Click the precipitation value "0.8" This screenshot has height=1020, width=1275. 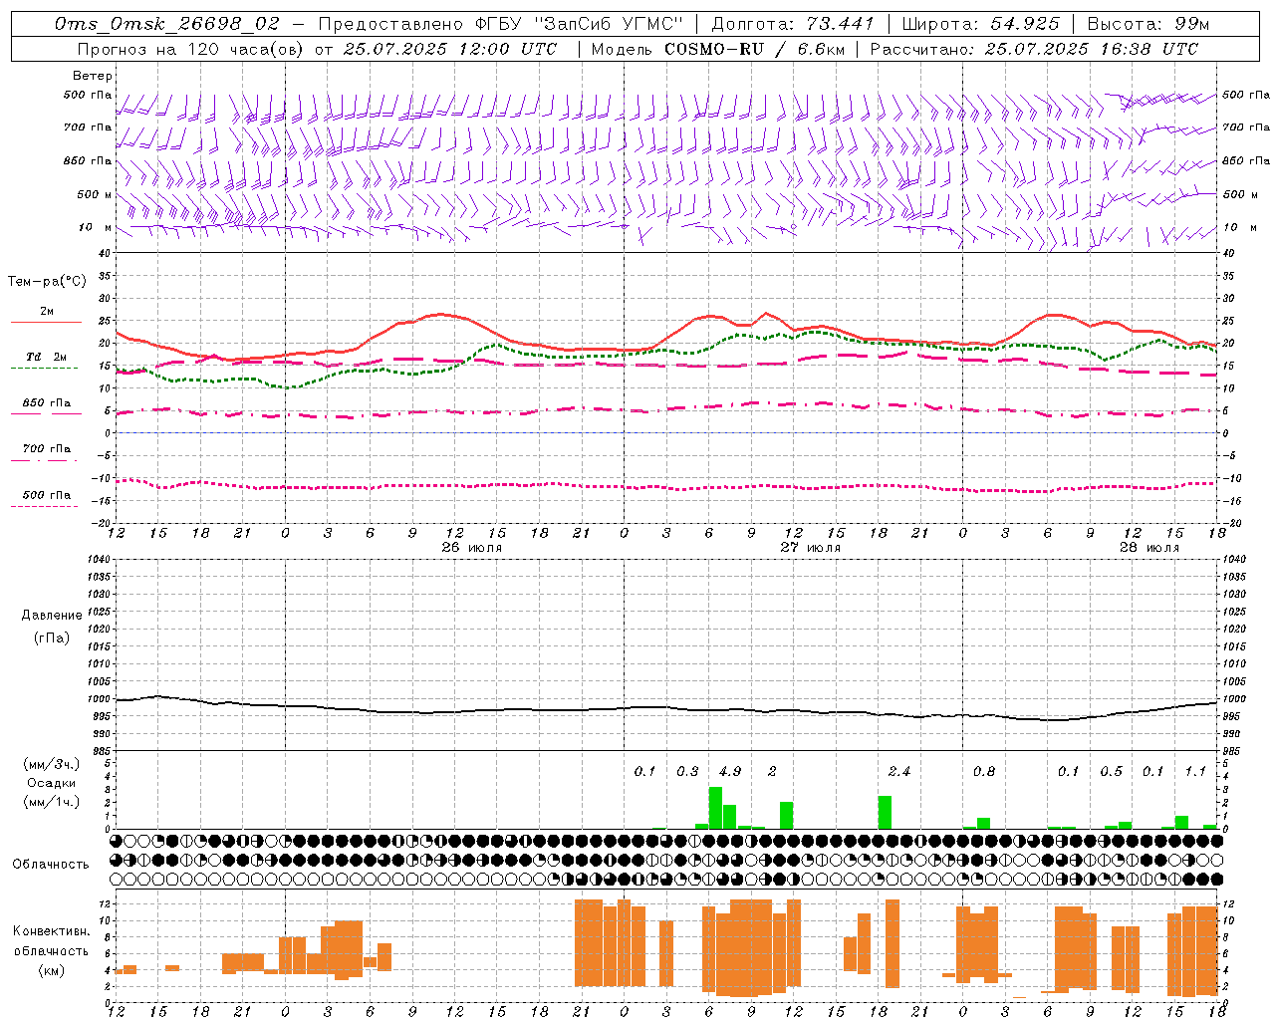click(x=984, y=771)
